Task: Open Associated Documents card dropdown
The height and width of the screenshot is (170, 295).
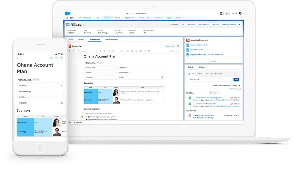Action: point(240,40)
